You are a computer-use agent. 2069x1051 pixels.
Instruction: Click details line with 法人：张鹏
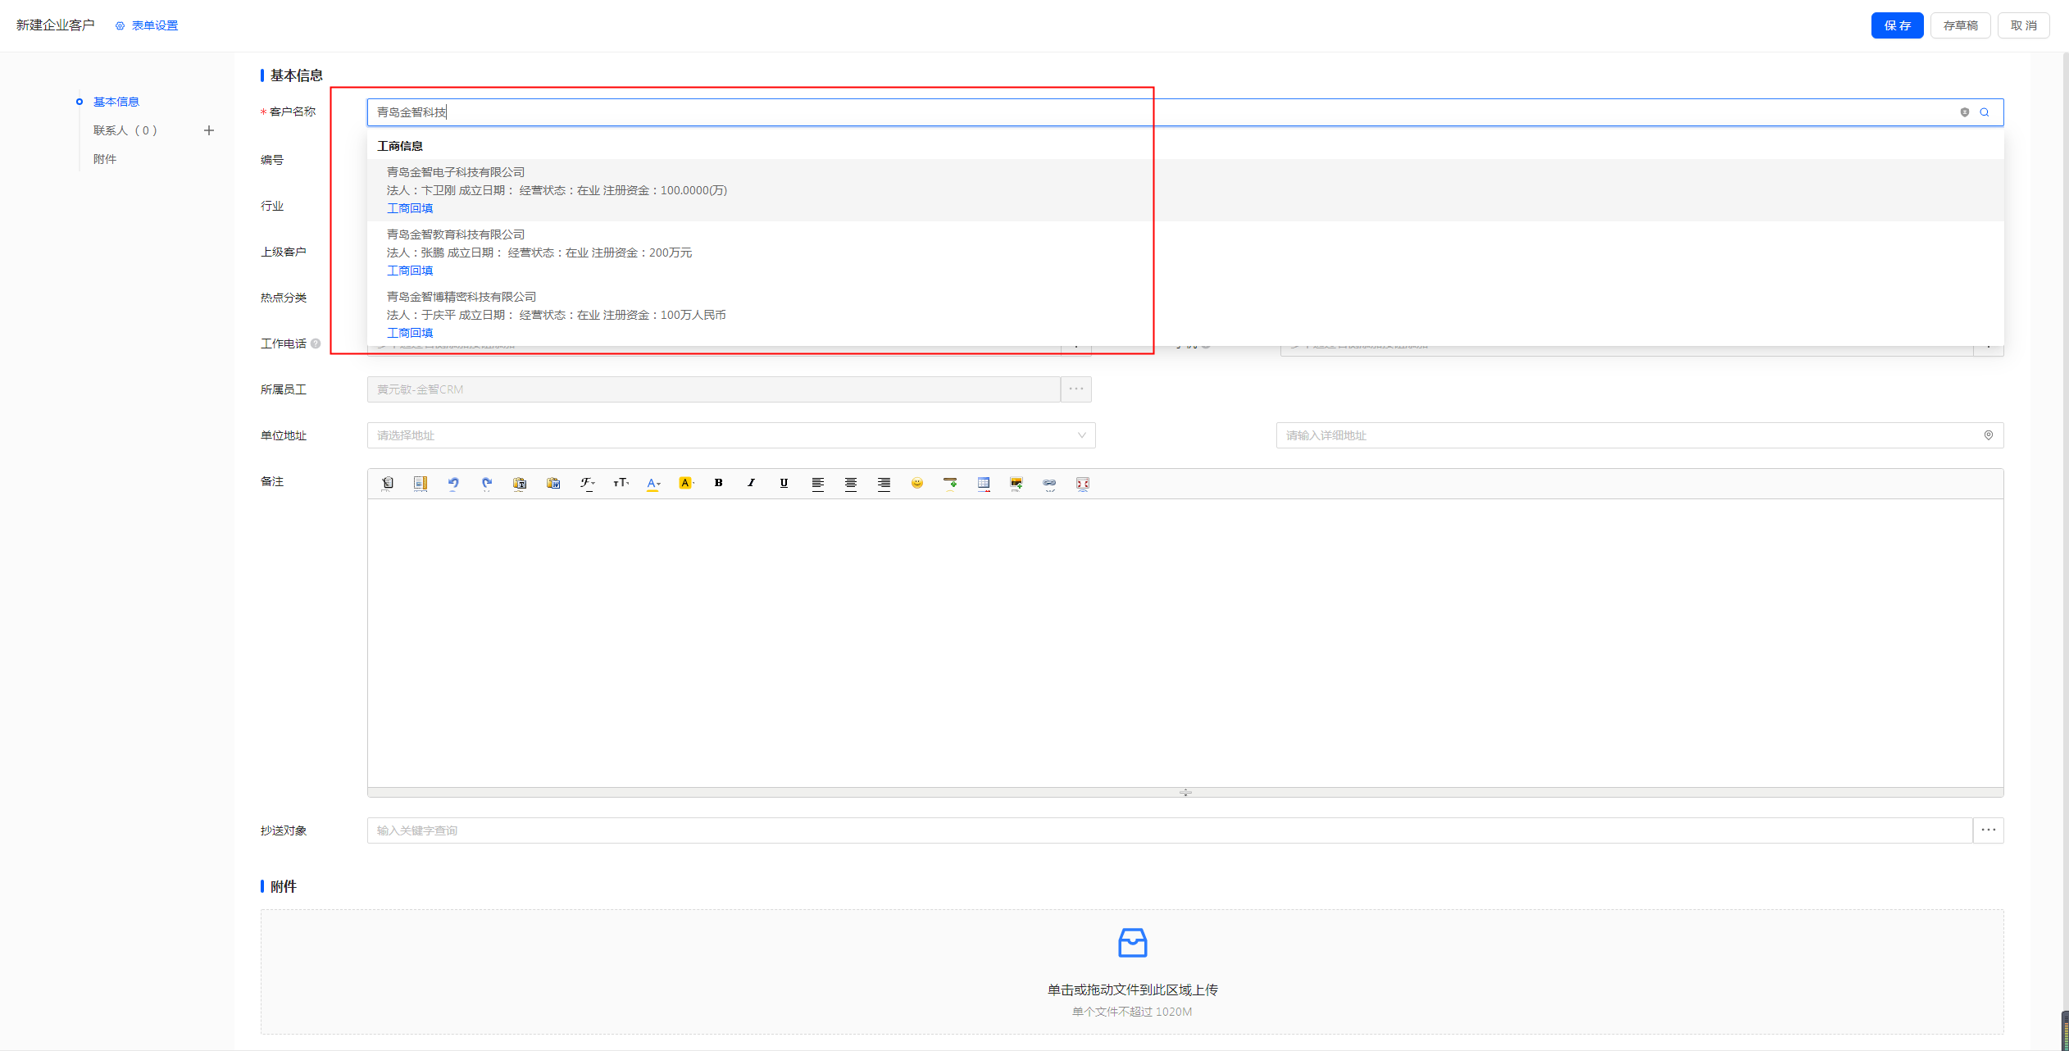tap(539, 253)
